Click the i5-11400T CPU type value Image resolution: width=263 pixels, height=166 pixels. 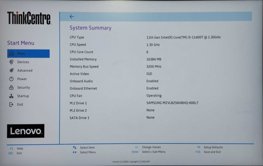(183, 37)
